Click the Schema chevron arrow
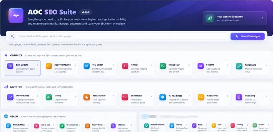The width and height of the screenshot is (273, 132). click(x=227, y=65)
